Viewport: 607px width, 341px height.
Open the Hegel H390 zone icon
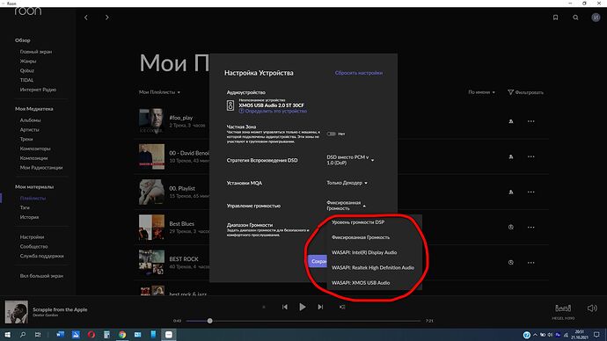point(563,308)
